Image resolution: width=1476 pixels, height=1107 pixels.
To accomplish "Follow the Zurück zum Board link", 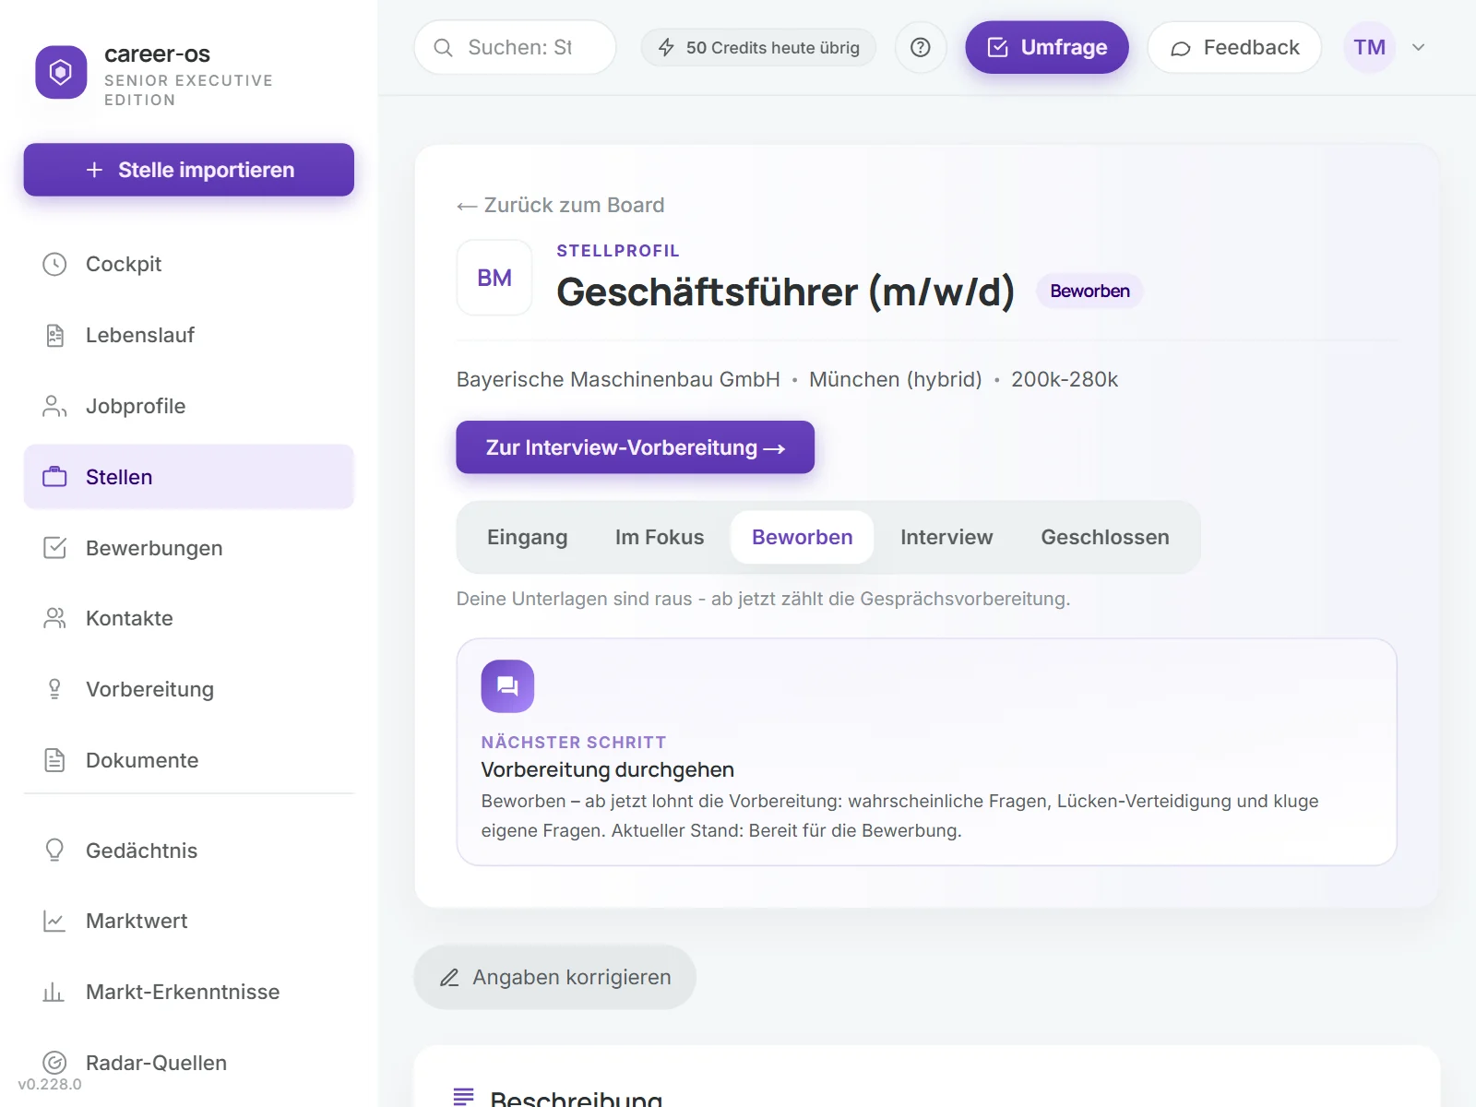I will click(x=561, y=205).
